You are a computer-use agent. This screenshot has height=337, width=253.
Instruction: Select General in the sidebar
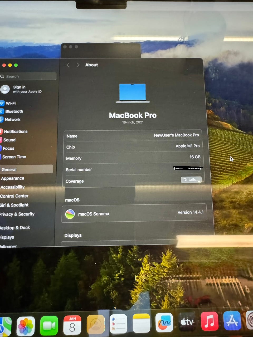(x=26, y=169)
